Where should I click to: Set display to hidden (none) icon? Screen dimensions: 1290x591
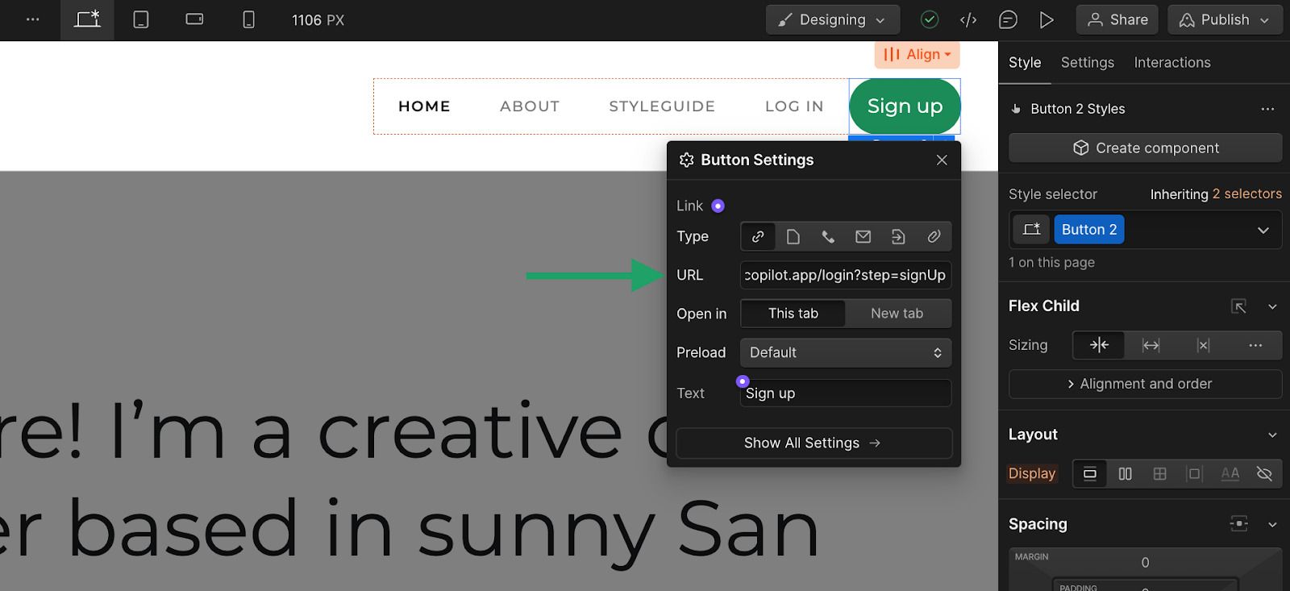click(x=1264, y=474)
